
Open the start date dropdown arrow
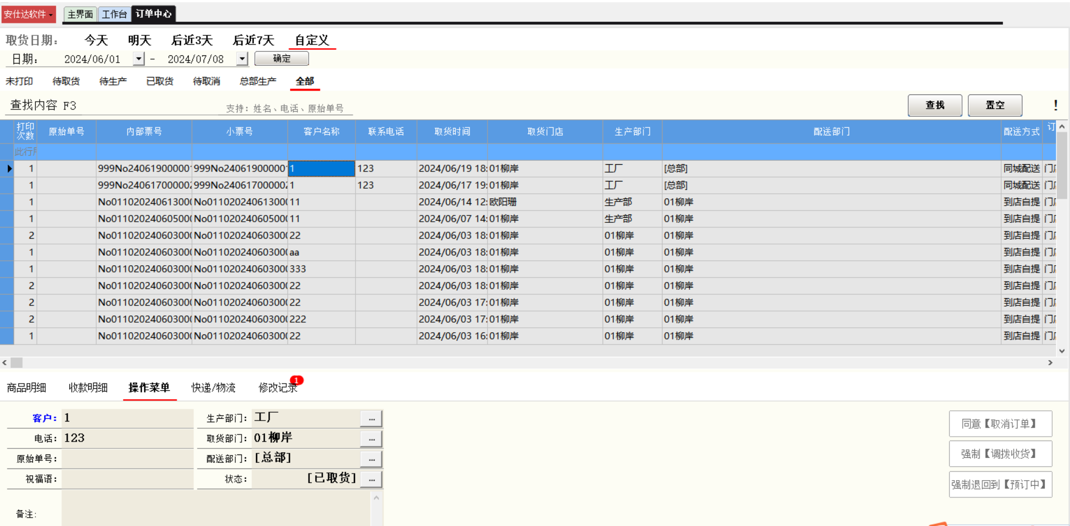[x=139, y=59]
